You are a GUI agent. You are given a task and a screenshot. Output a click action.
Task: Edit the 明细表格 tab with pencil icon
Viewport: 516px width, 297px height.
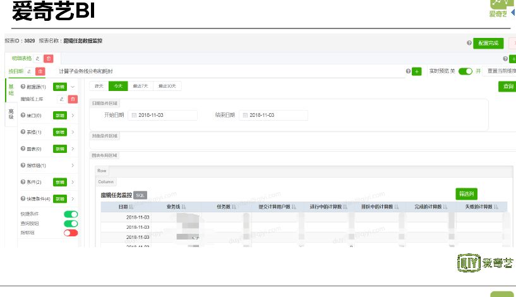pyautogui.click(x=37, y=59)
